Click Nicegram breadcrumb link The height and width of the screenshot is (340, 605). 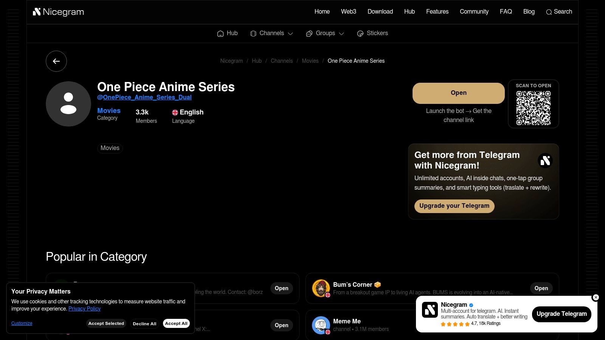(231, 61)
